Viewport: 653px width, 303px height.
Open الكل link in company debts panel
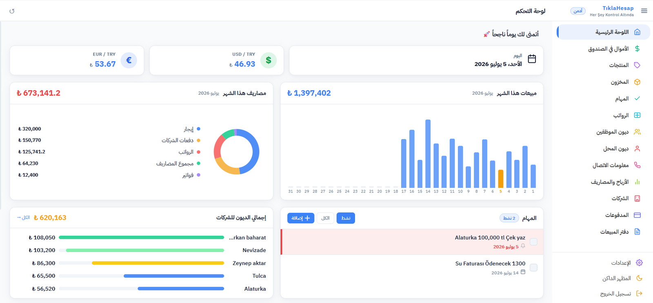(23, 217)
